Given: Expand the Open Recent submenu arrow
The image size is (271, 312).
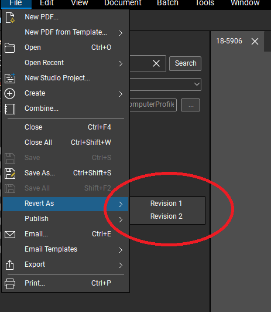Looking at the screenshot, I should [121, 64].
